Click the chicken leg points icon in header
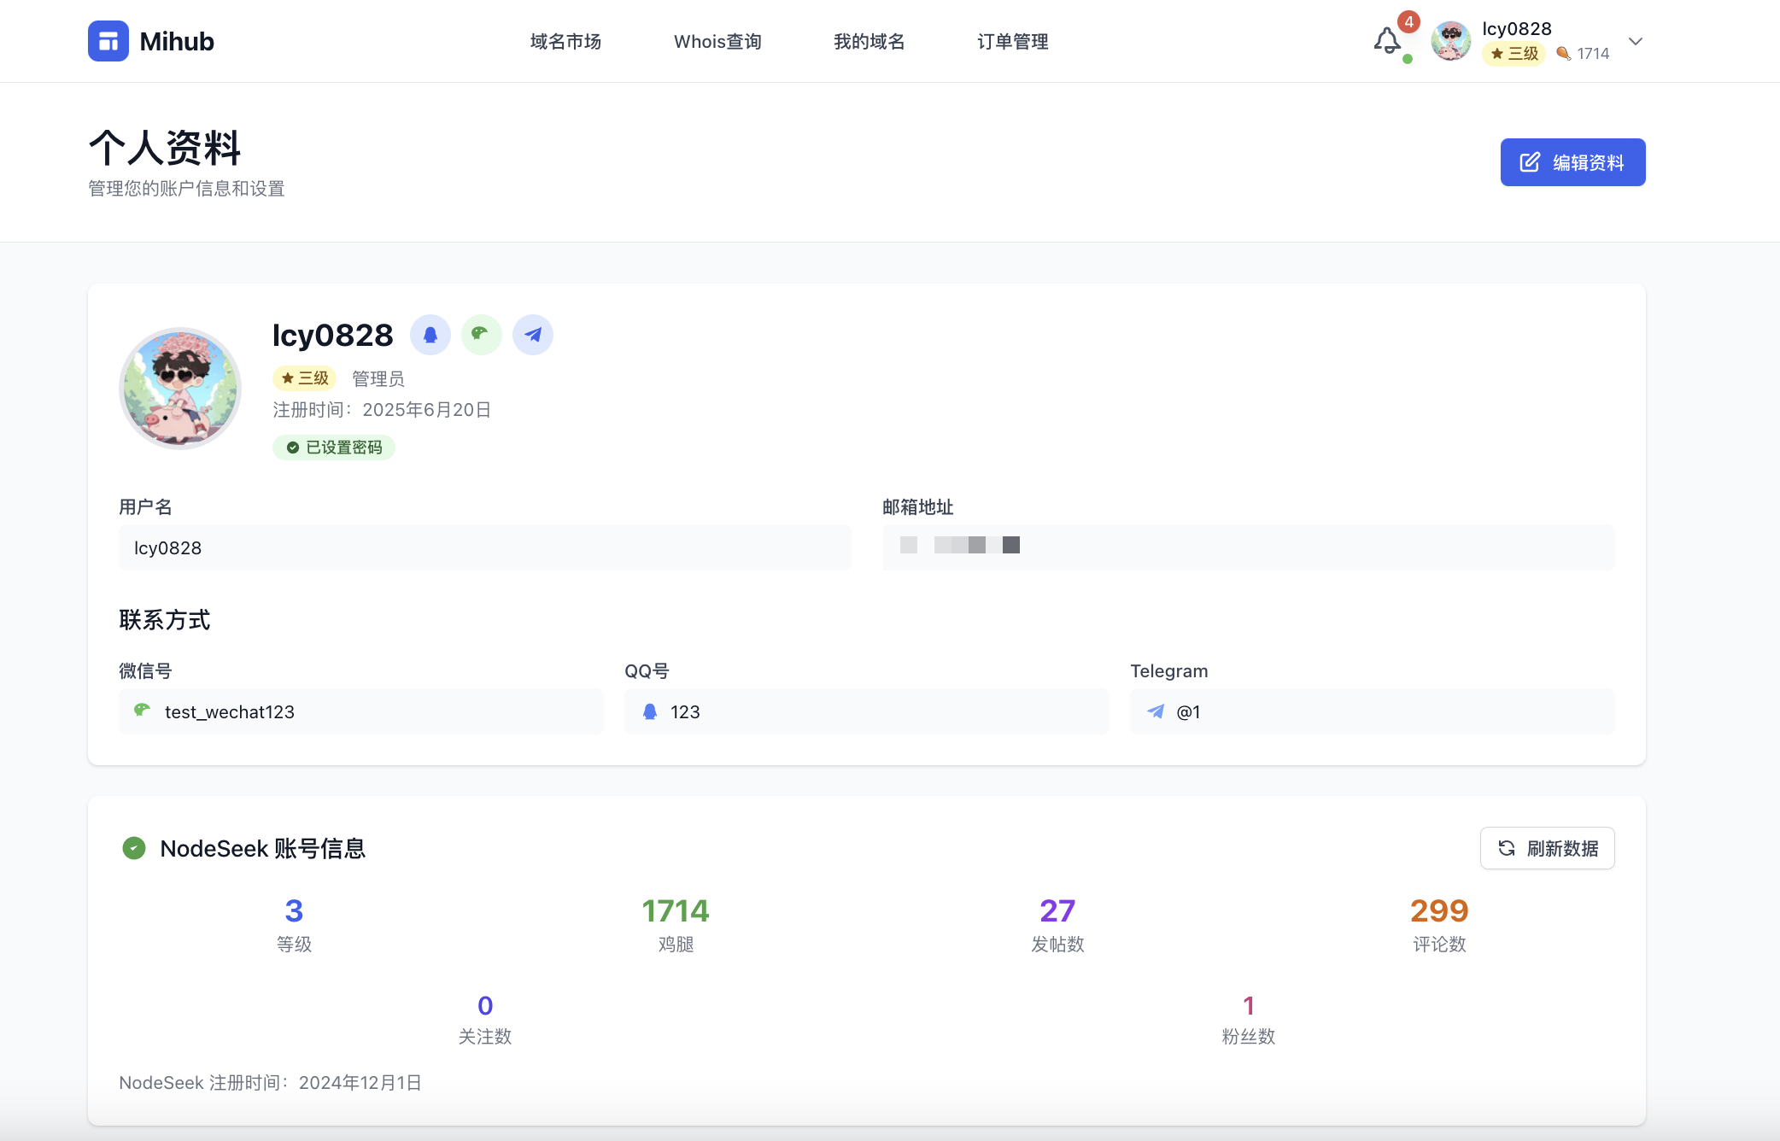This screenshot has height=1141, width=1780. pyautogui.click(x=1564, y=54)
